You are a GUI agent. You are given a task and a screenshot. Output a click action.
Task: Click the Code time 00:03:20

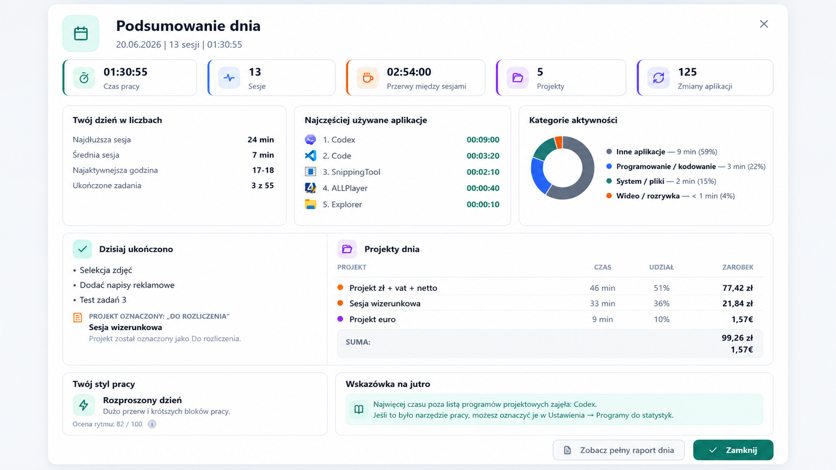click(483, 155)
